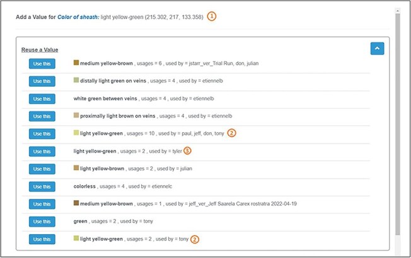Click the medium yellow-brown color swatch used by julian
411x258 pixels.
76,62
